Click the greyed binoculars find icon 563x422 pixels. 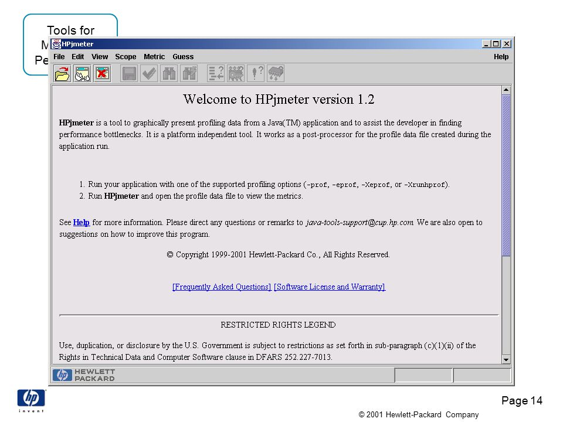coord(169,74)
